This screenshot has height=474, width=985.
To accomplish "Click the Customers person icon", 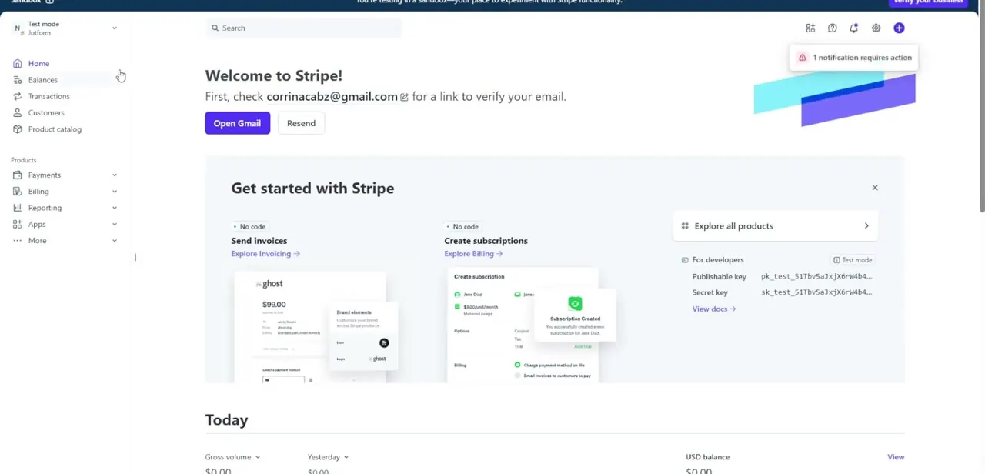I will point(18,112).
